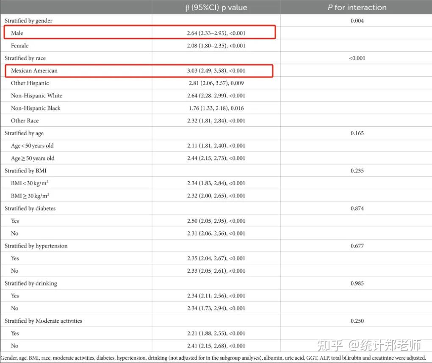Click the Stratified by drinking p value 0.985
This screenshot has width=432, height=363.
(x=357, y=283)
